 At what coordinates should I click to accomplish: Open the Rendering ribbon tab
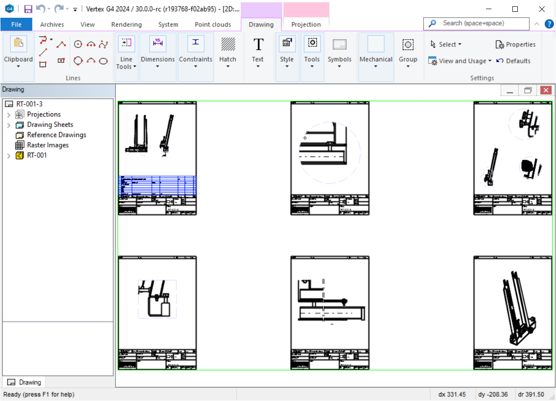click(x=126, y=25)
